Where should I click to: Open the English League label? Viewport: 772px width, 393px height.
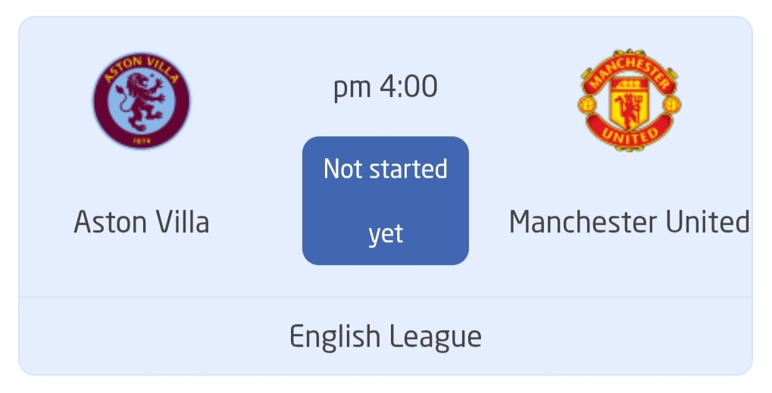(x=386, y=337)
